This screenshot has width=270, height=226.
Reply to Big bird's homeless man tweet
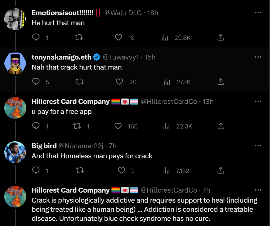[36, 170]
